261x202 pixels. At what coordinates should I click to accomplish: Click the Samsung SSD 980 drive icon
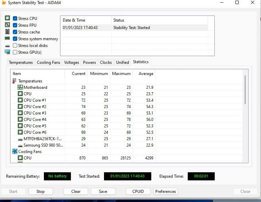(x=20, y=146)
